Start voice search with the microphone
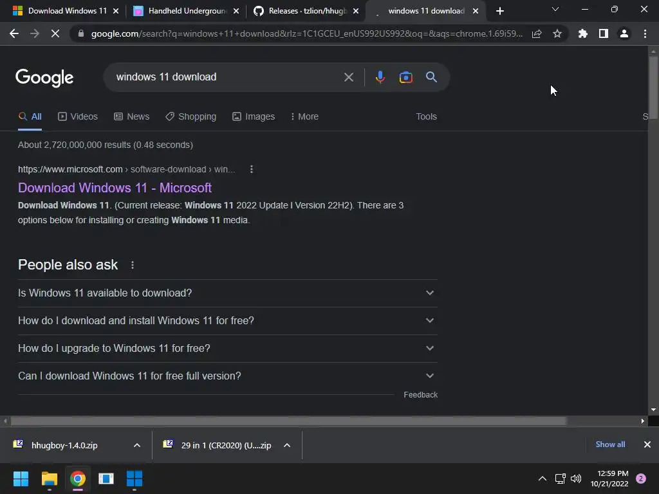The image size is (659, 494). (x=380, y=77)
